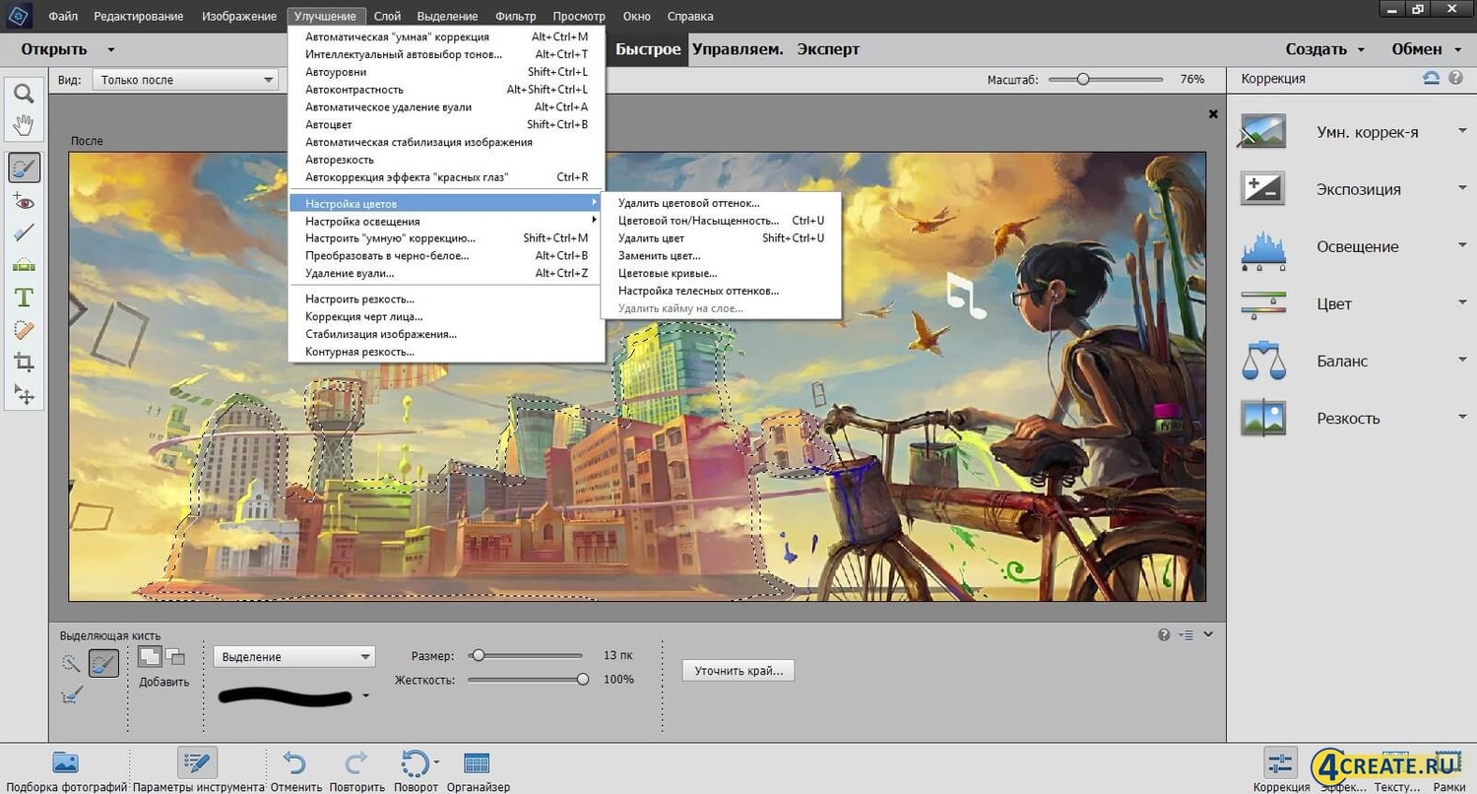Expand the Баланс adjustment section arrow
Image resolution: width=1477 pixels, height=794 pixels.
[x=1462, y=361]
